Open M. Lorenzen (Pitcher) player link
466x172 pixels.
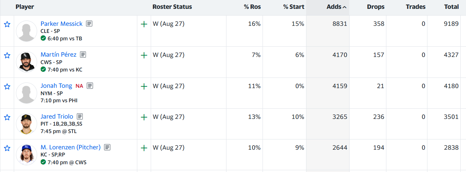[x=70, y=147]
